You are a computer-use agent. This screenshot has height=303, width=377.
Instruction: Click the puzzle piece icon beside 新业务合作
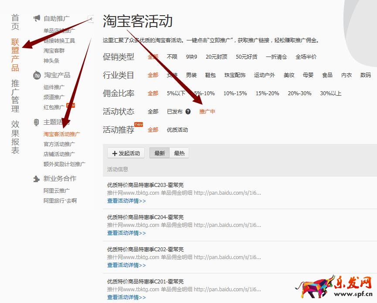click(37, 179)
